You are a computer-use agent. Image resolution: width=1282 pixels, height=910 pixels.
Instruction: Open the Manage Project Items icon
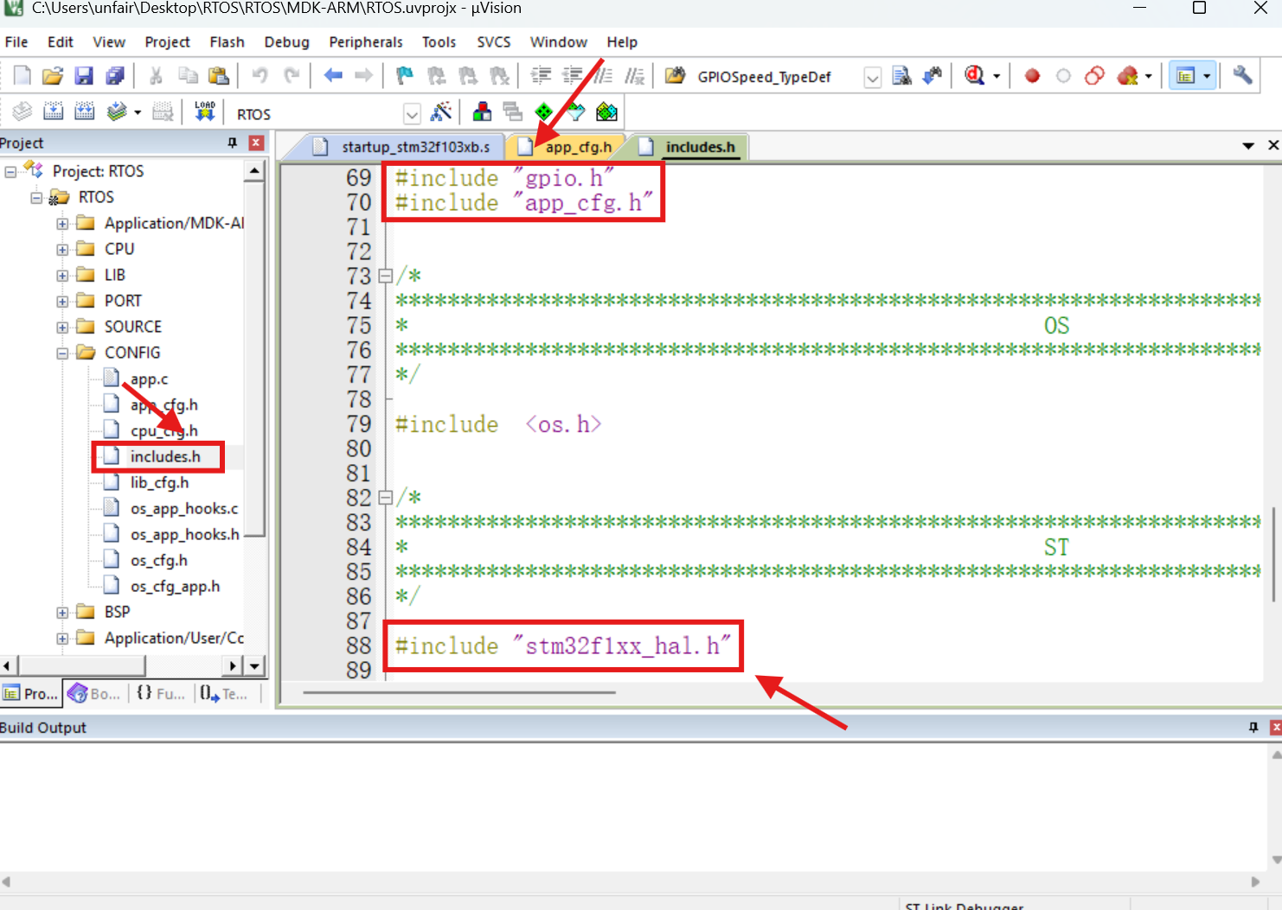coord(482,112)
